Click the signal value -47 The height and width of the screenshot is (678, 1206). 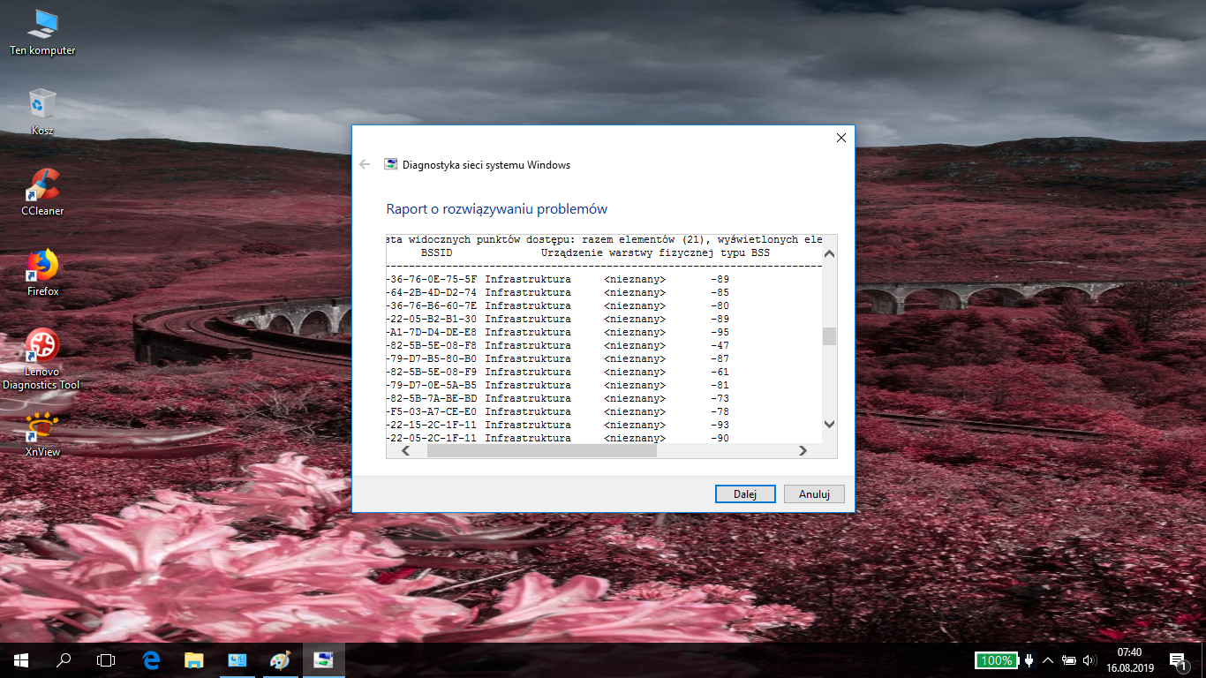(720, 345)
